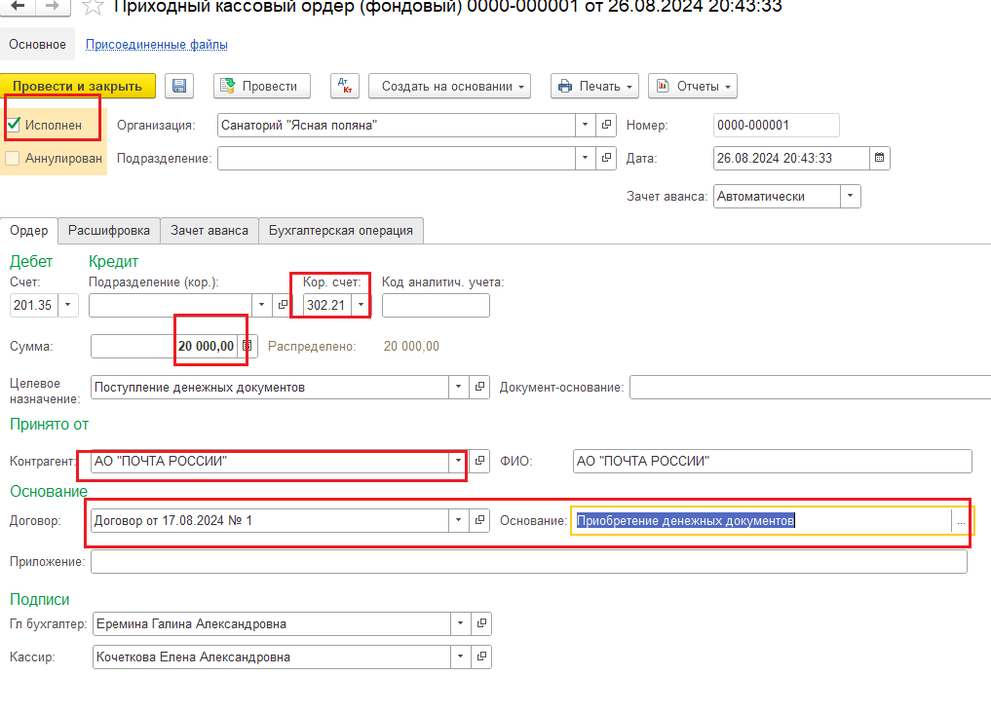
Task: Click the Приложение input field
Action: [x=529, y=561]
